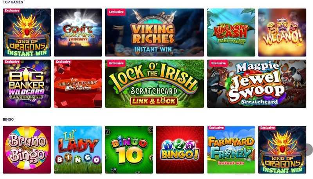Image resolution: width=313 pixels, height=179 pixels.
Task: Click the Exclusive badge on Viking Riches
Action: (x=116, y=12)
